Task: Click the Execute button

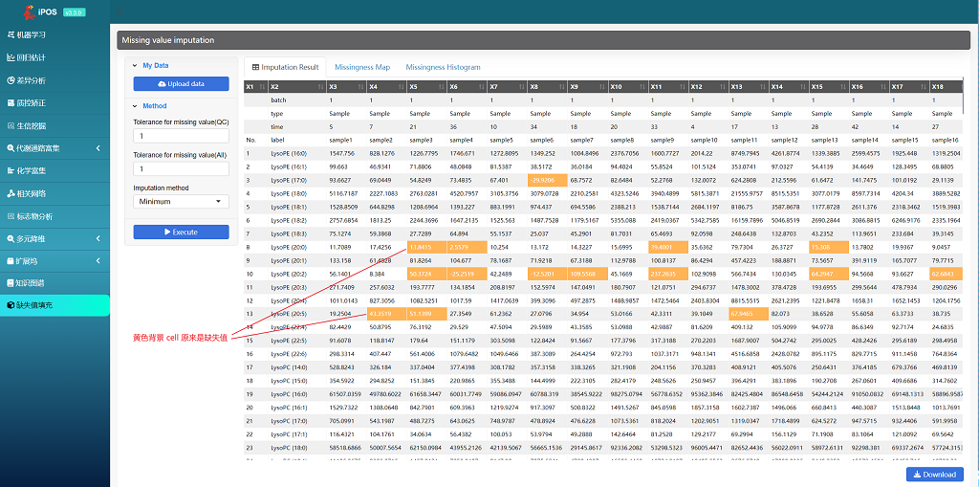Action: click(x=181, y=232)
